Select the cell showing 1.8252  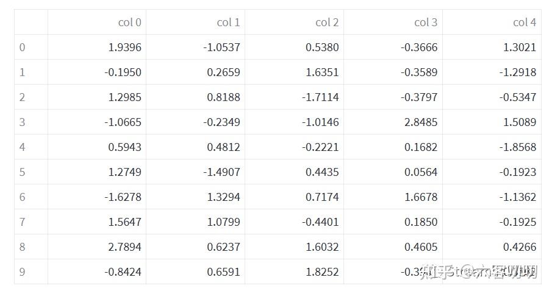click(x=322, y=272)
